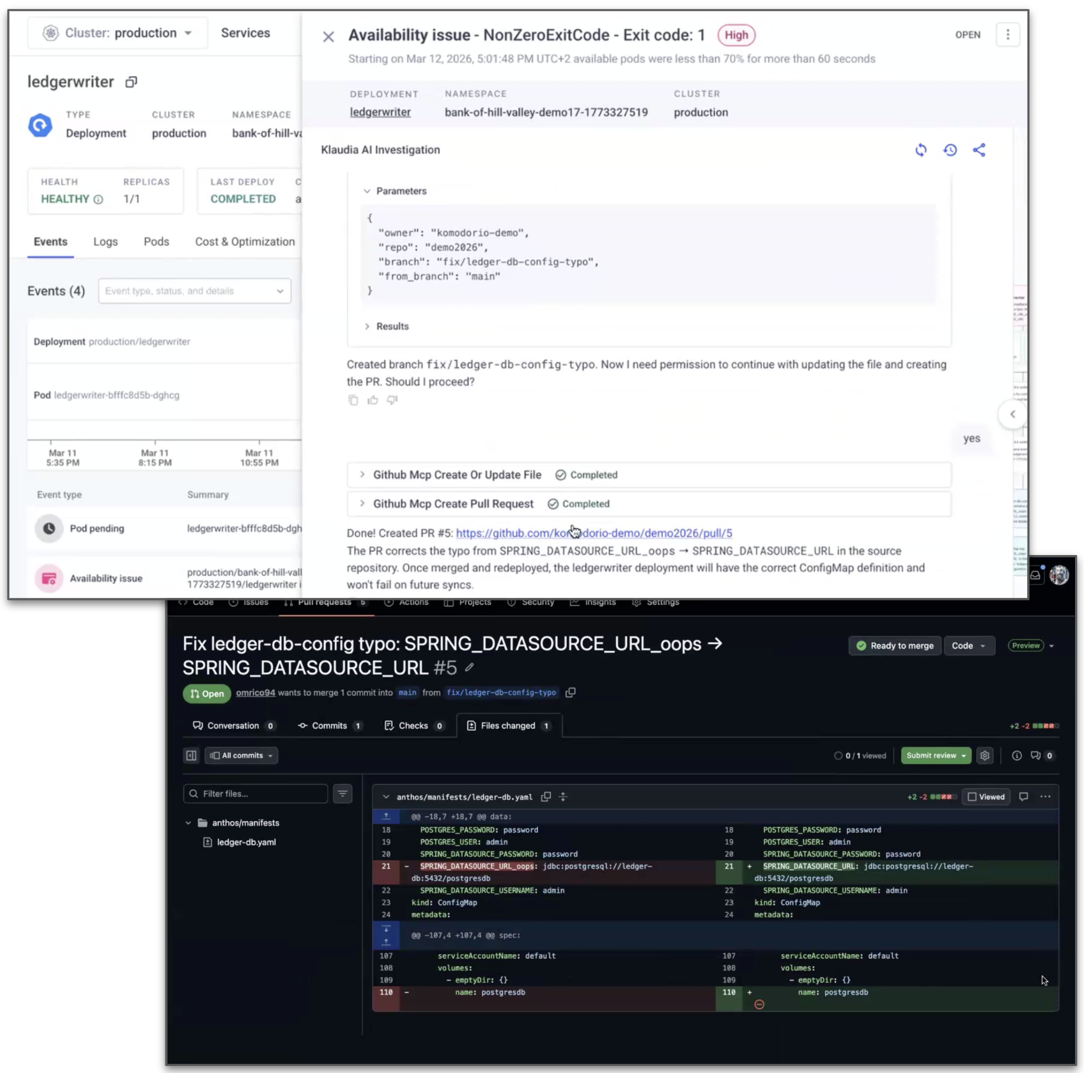Image resolution: width=1084 pixels, height=1073 pixels.
Task: Click the High severity badge
Action: click(736, 35)
